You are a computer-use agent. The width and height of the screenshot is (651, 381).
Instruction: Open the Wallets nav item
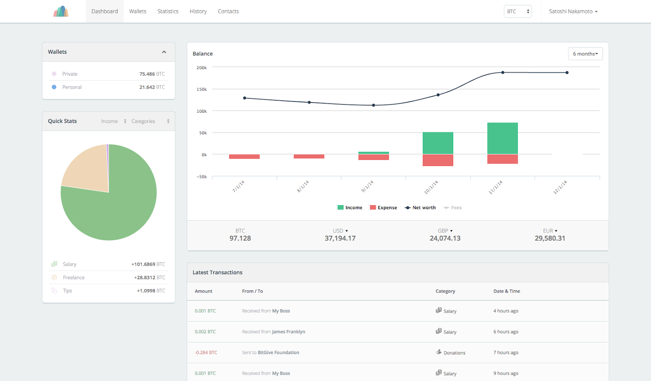138,11
